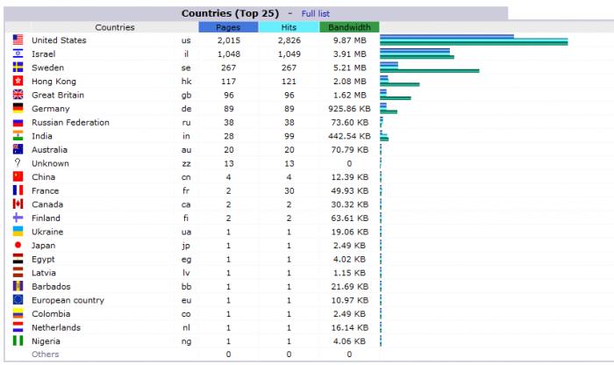Click the Israel flag icon
The height and width of the screenshot is (365, 614).
click(18, 54)
